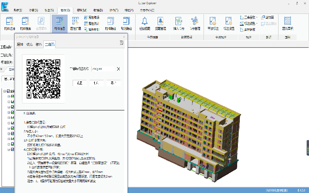Image resolution: width=309 pixels, height=193 pixels.
Task: Open the 任务提醒 task reminder bell
Action: pyautogui.click(x=144, y=24)
